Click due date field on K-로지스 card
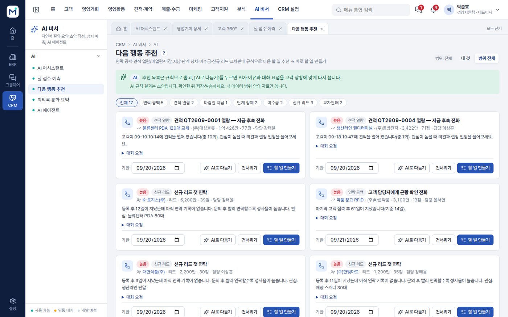 158,240
